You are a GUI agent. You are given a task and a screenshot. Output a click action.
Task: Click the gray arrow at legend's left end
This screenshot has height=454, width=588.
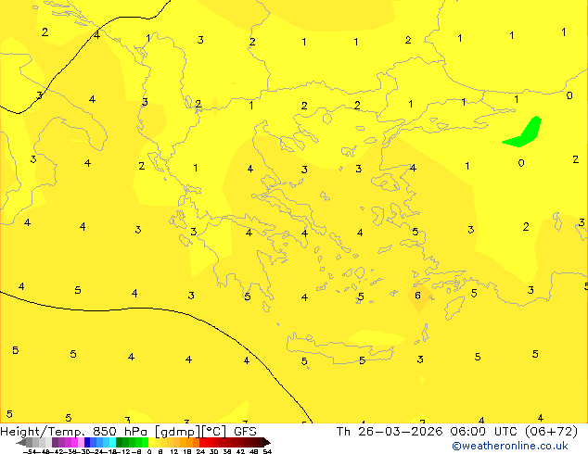22,442
